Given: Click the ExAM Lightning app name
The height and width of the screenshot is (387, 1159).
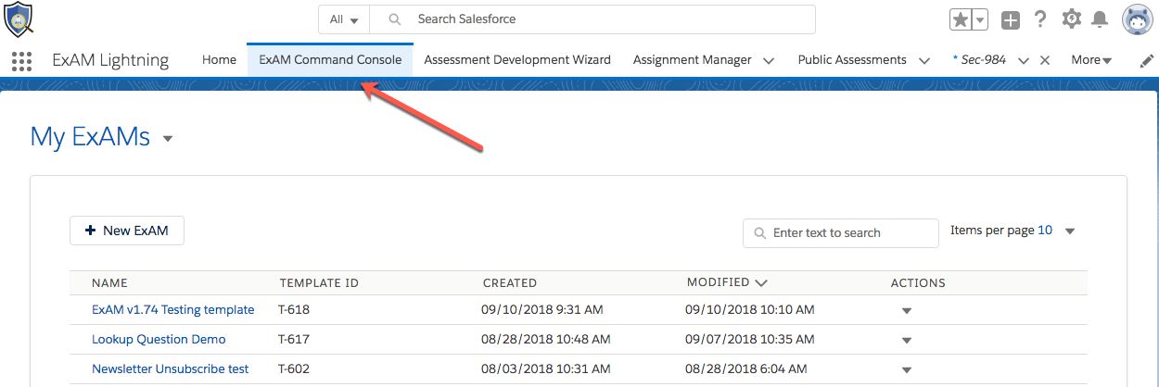Looking at the screenshot, I should [110, 60].
